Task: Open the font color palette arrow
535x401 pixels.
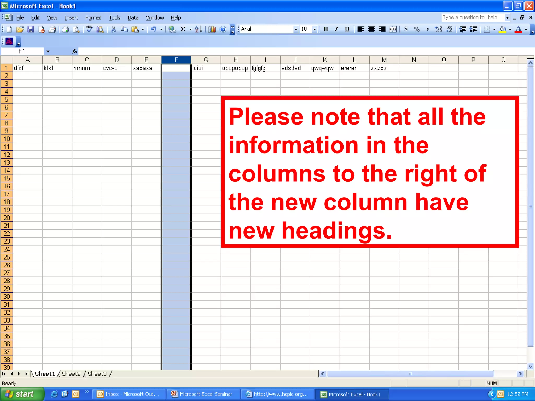Action: click(x=526, y=29)
